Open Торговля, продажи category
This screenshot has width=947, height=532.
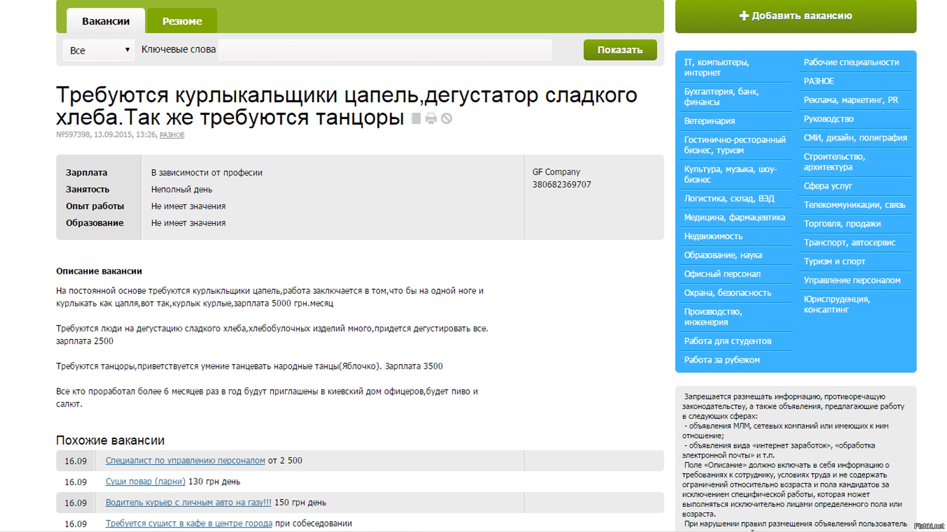[x=842, y=224]
